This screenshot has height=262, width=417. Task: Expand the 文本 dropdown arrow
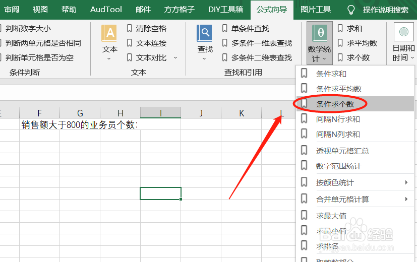(x=109, y=59)
